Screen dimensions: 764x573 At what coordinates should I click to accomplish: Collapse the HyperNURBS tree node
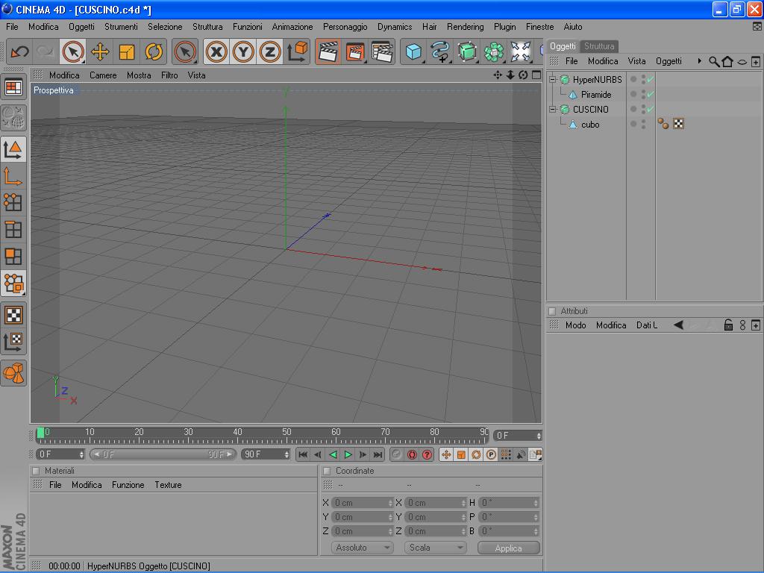(x=553, y=80)
